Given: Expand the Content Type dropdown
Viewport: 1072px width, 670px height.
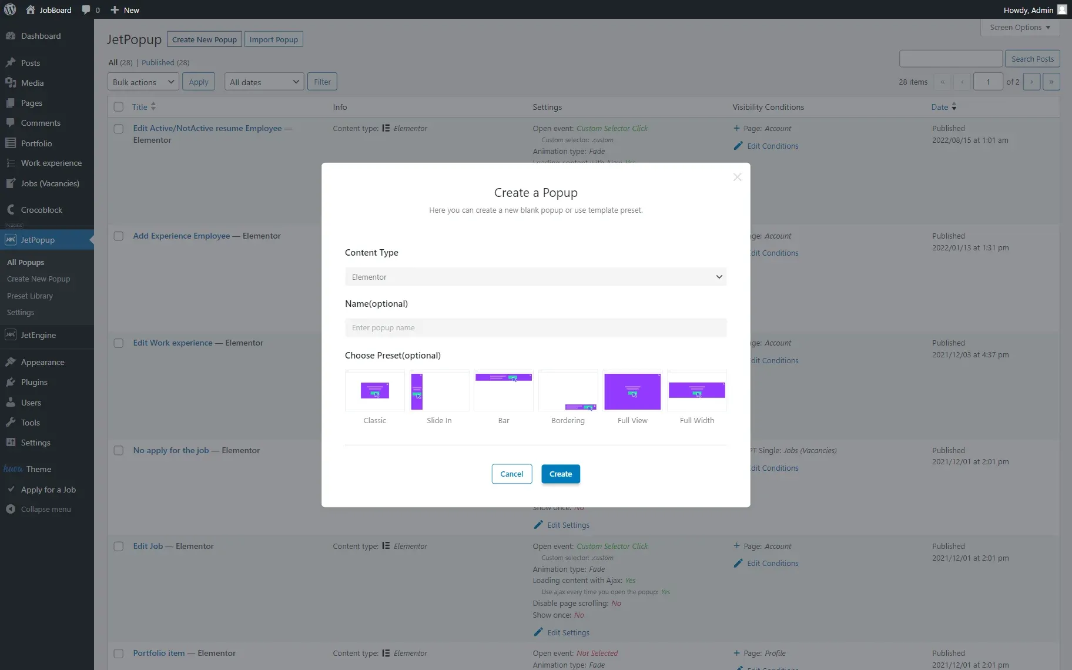Looking at the screenshot, I should tap(535, 277).
